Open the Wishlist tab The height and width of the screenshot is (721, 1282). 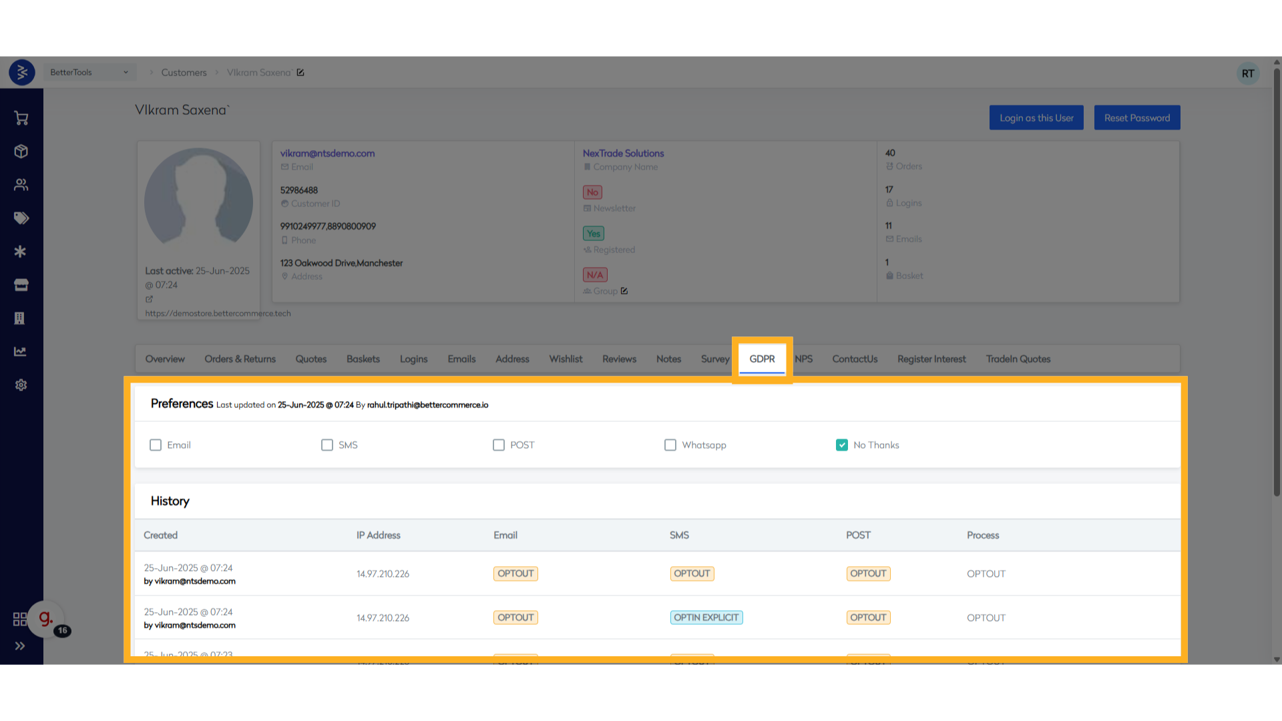[x=566, y=359]
